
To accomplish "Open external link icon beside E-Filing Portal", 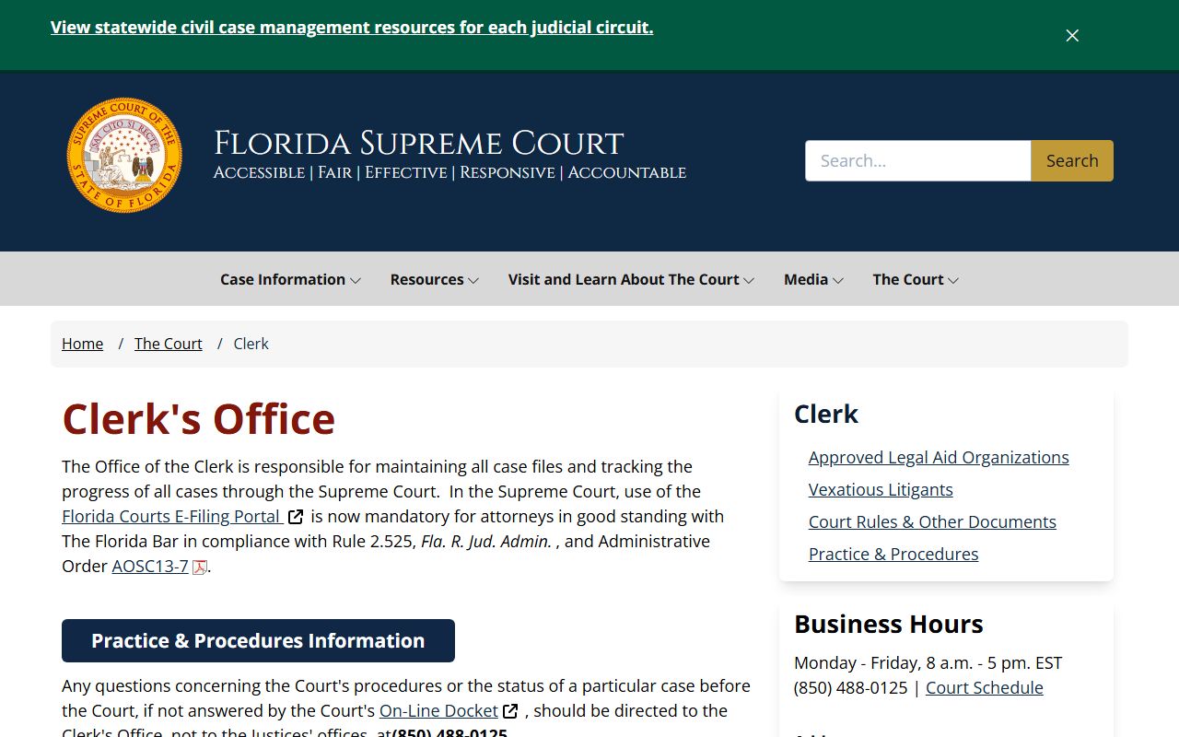I will click(296, 517).
